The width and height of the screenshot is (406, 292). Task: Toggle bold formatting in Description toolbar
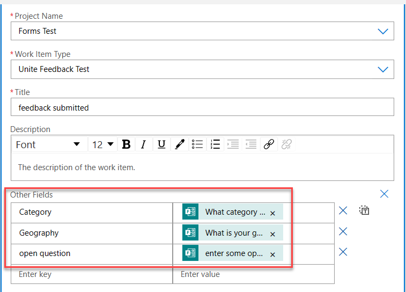126,144
